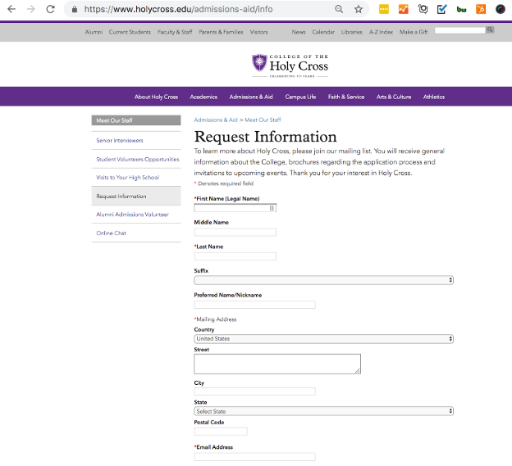Screen dimensions: 512x466
Task: Click the address bar URL
Action: [x=179, y=9]
